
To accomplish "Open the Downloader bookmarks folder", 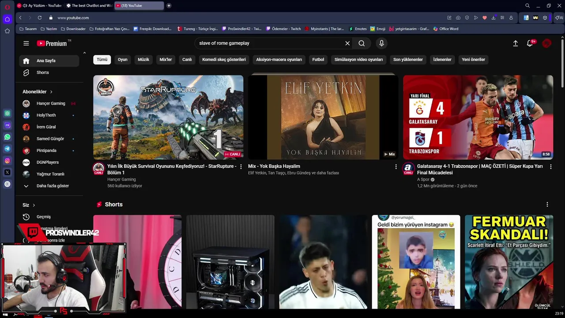I will 72,29.
